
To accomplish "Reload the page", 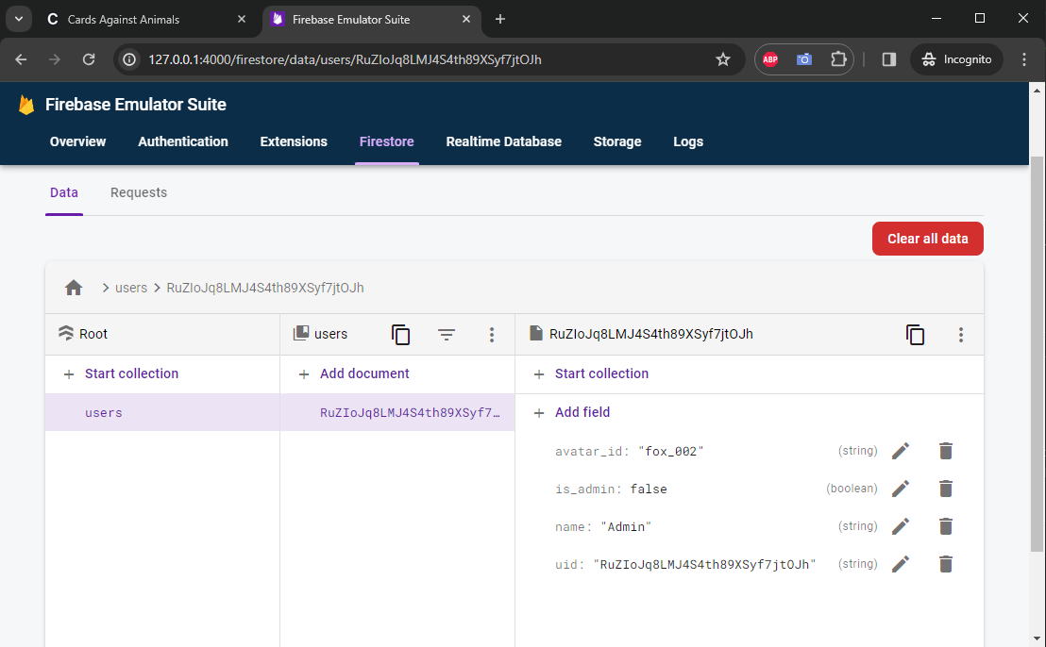I will [89, 59].
